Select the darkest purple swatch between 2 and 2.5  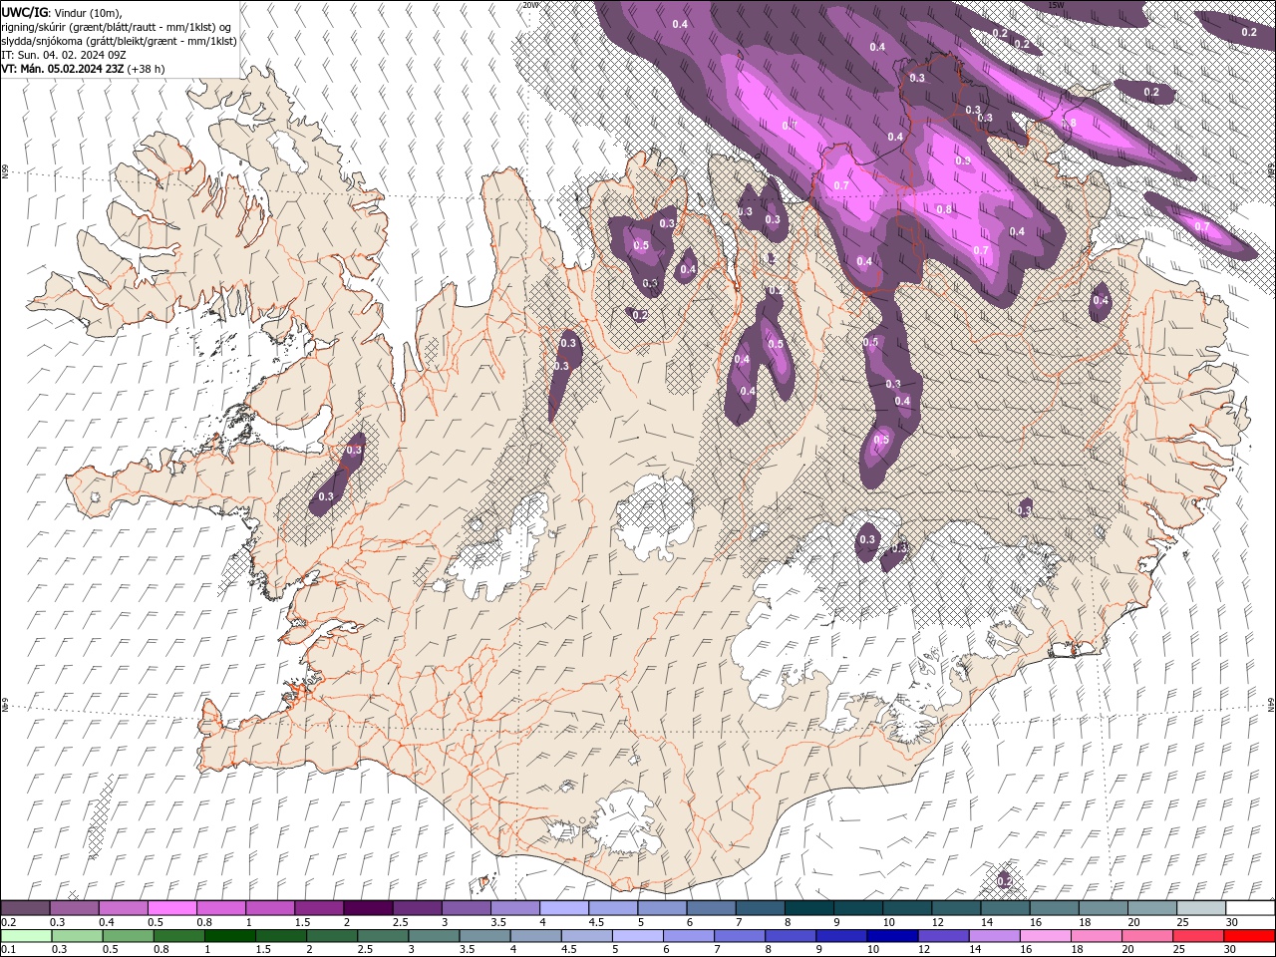click(x=368, y=908)
